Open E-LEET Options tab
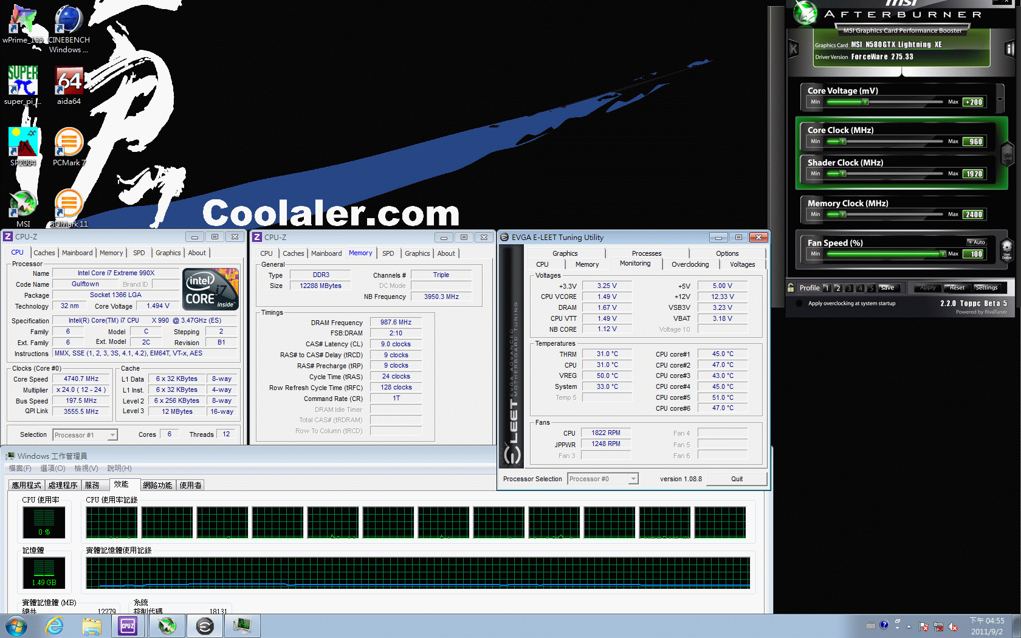Viewport: 1021px width, 638px height. click(x=727, y=253)
